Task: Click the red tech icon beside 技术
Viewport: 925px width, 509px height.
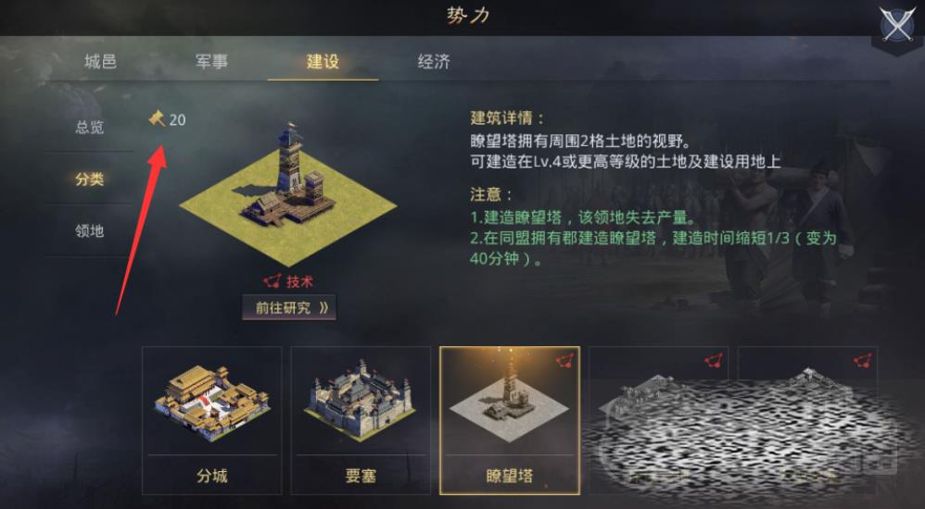Action: 272,281
